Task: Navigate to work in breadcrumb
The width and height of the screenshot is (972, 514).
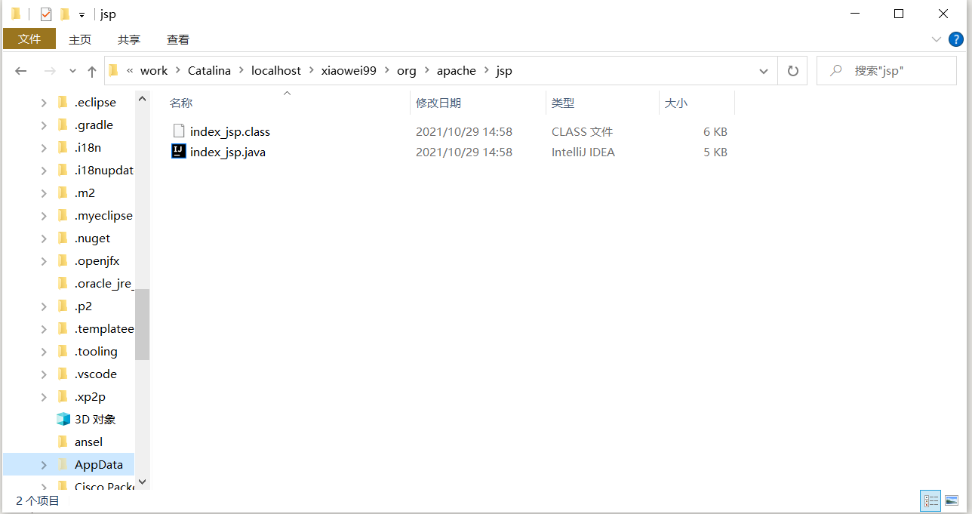Action: [154, 70]
